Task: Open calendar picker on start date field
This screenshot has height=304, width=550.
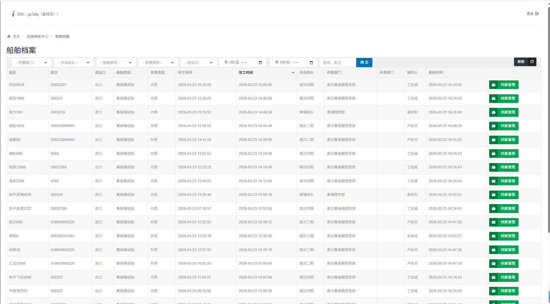Action: [260, 63]
